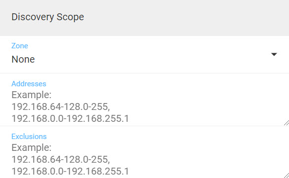Click the Discovery Scope section header
Viewport: 289px width, 178px height.
pyautogui.click(x=48, y=17)
